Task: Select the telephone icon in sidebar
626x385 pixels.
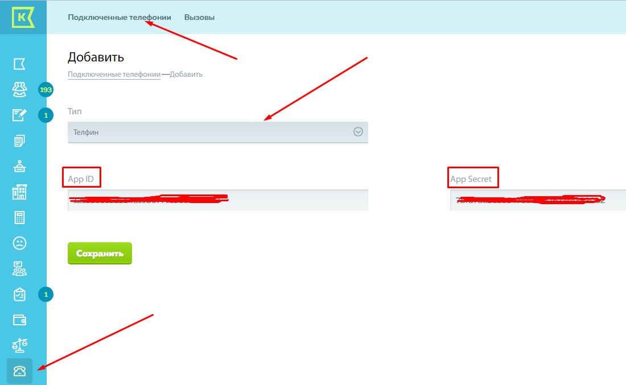Action: [19, 371]
